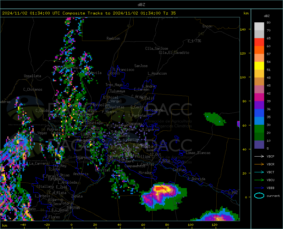Image resolution: width=283 pixels, height=229 pixels.
Task: Click the Villavicencio map label
Action: pos(70,67)
